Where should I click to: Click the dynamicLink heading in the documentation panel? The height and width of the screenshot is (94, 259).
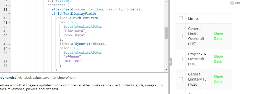coord(11,77)
